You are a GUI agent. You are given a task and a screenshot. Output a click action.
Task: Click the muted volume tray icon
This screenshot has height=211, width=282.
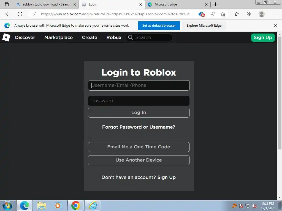click(x=254, y=206)
